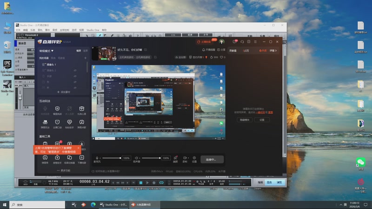
Task: Switch to the 贡献值 tab
Action: tap(233, 51)
